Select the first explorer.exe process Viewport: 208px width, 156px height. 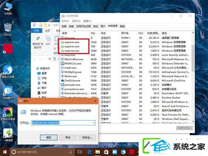tap(125, 42)
